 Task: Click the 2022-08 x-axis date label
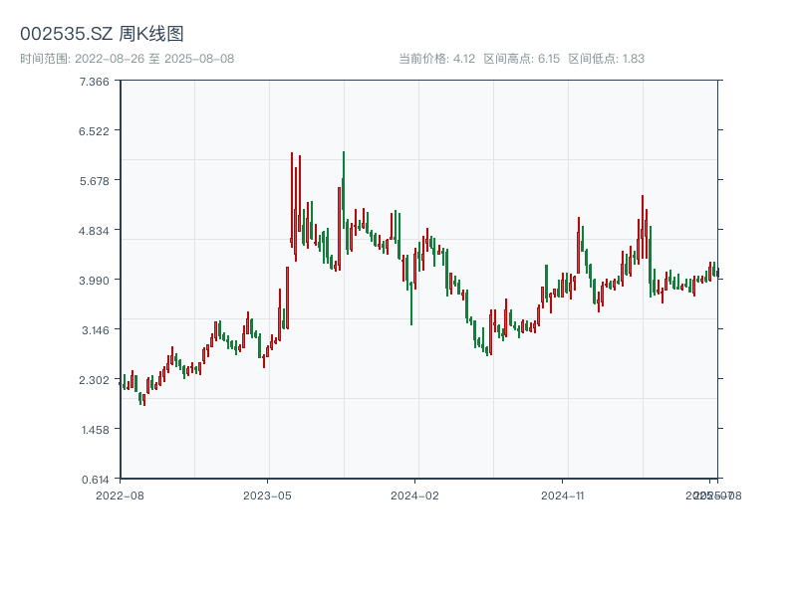120,495
